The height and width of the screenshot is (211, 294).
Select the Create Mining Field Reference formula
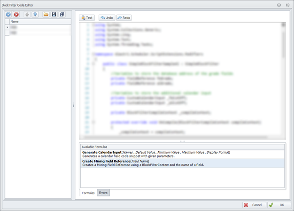point(182,163)
